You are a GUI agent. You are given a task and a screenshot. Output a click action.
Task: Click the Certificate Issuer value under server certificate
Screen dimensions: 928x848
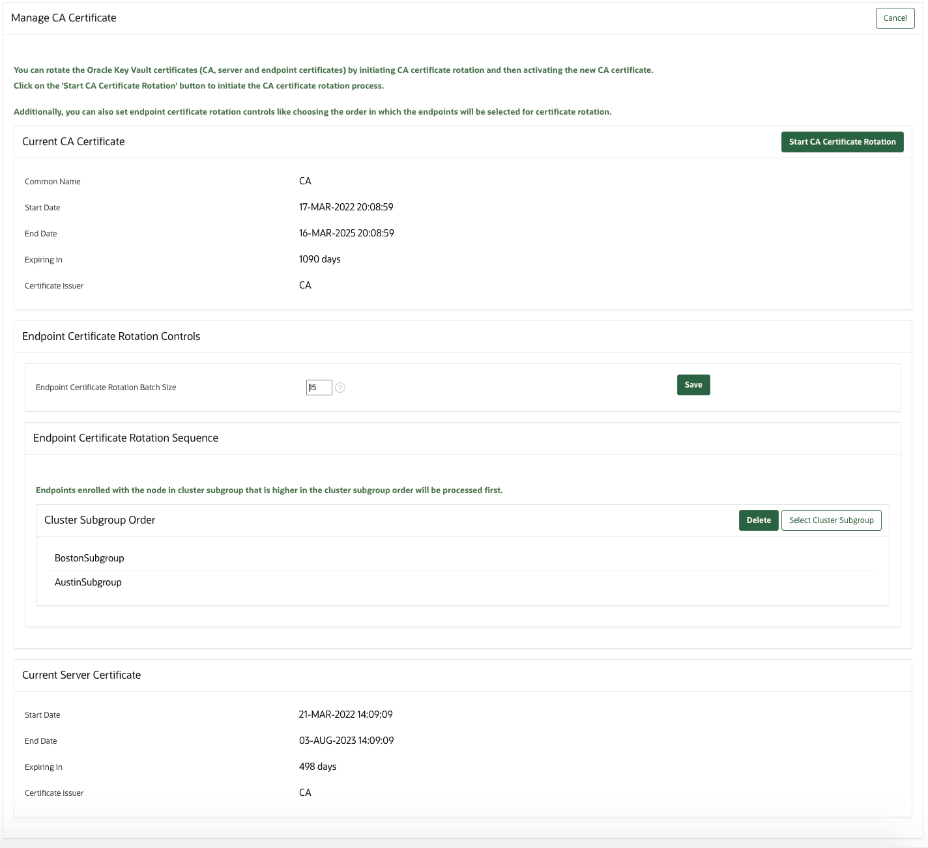click(304, 792)
